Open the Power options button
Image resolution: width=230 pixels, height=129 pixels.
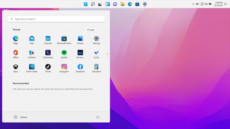point(98,117)
